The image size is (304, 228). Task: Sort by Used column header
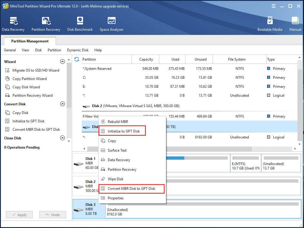click(172, 59)
